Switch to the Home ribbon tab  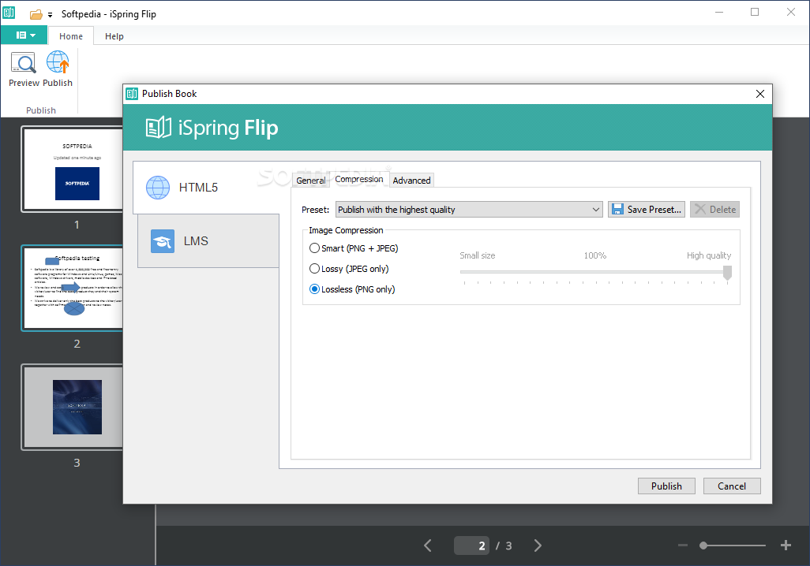pyautogui.click(x=71, y=36)
